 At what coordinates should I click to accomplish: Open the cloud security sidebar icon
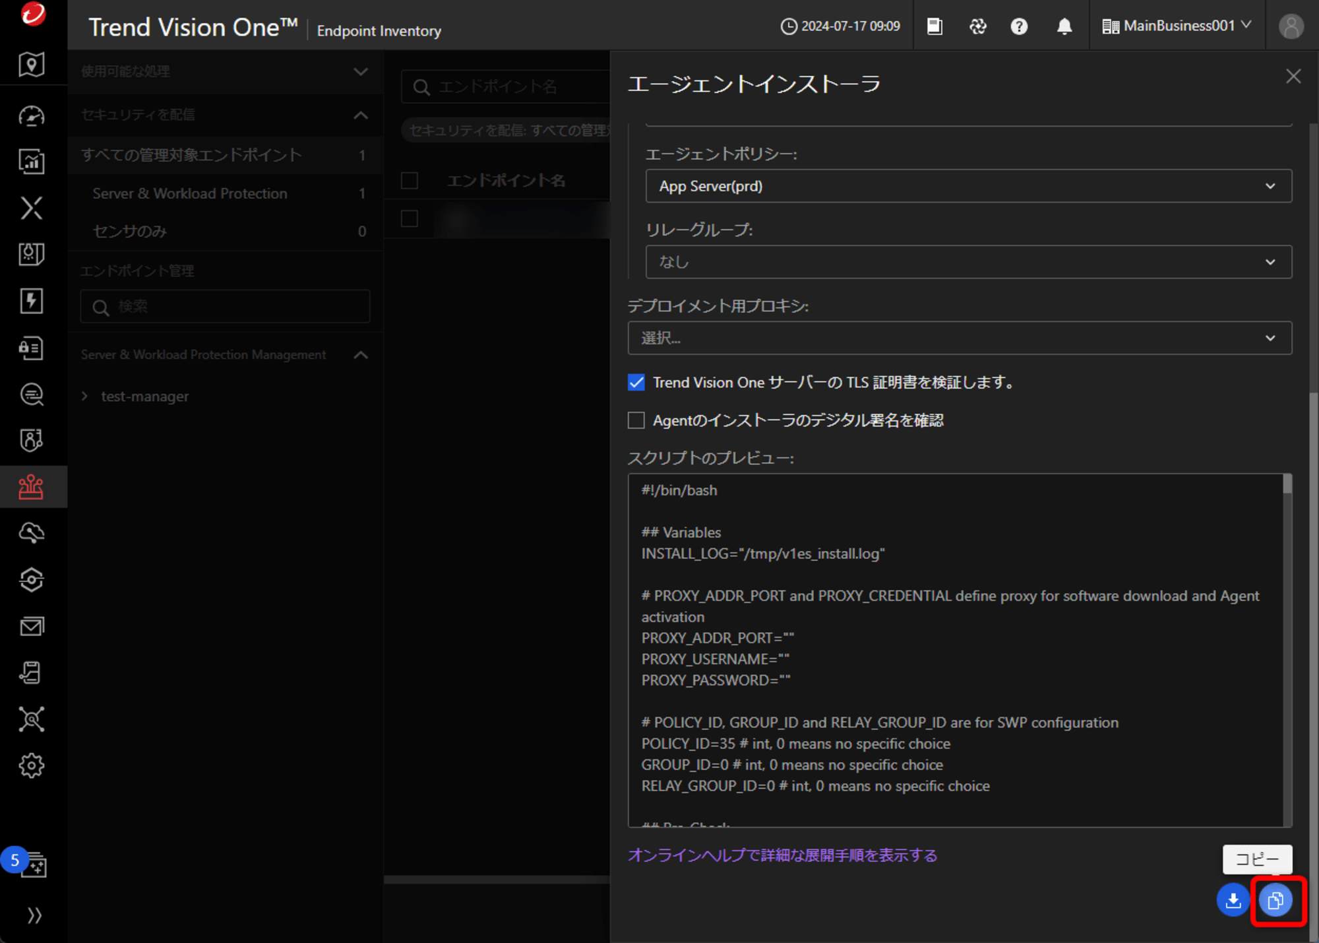(x=32, y=533)
